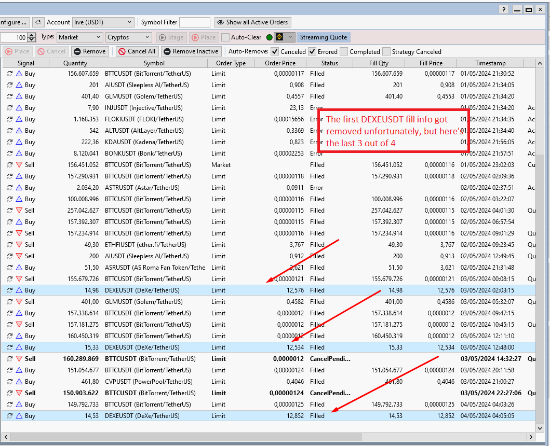Sort by the Signal column header

[26, 63]
